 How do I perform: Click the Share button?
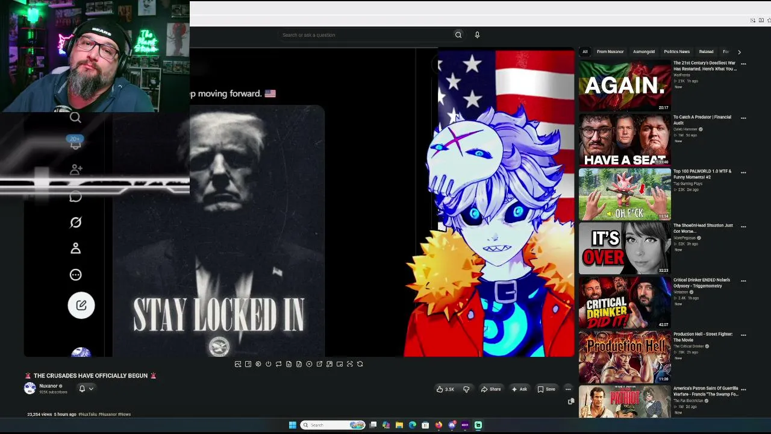(x=491, y=389)
